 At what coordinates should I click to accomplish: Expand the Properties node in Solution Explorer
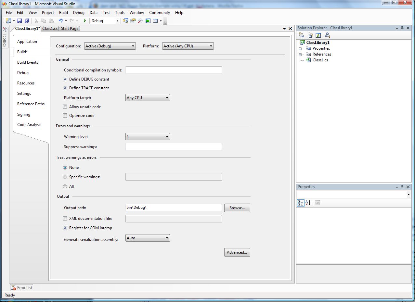point(300,48)
